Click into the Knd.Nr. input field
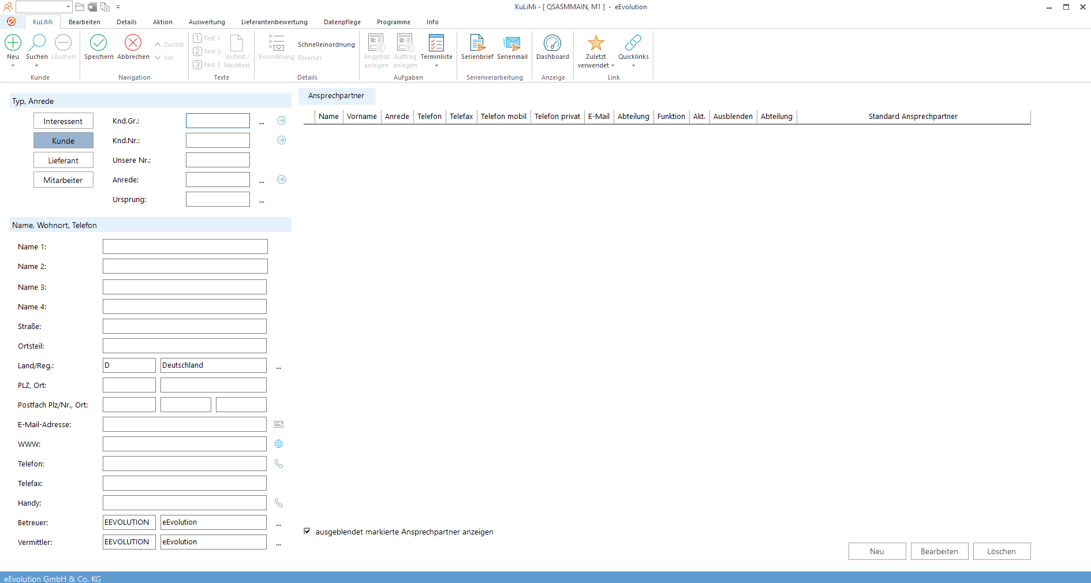The image size is (1091, 583). (218, 140)
